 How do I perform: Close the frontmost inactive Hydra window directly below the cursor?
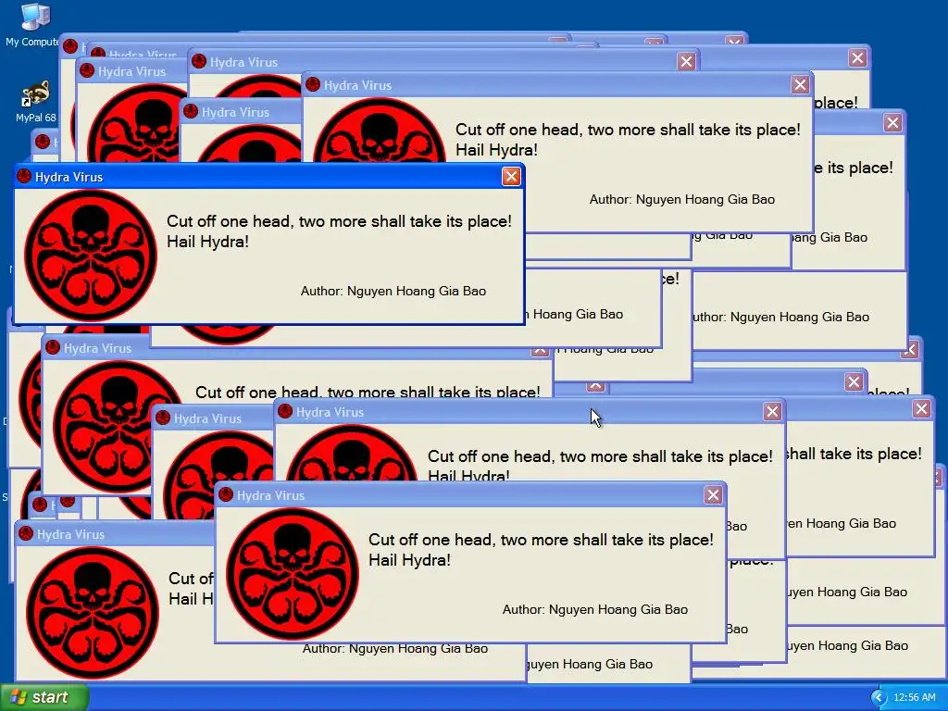click(713, 495)
